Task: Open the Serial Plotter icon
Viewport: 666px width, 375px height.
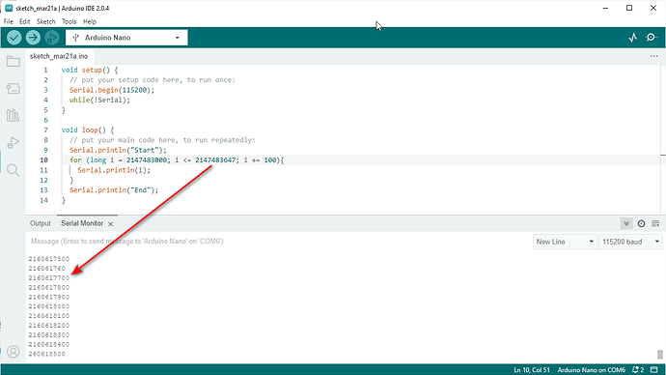Action: click(633, 38)
